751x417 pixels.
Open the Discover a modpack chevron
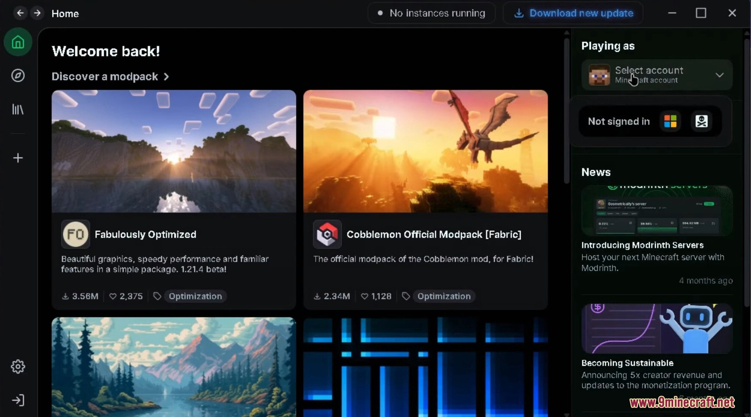click(166, 77)
